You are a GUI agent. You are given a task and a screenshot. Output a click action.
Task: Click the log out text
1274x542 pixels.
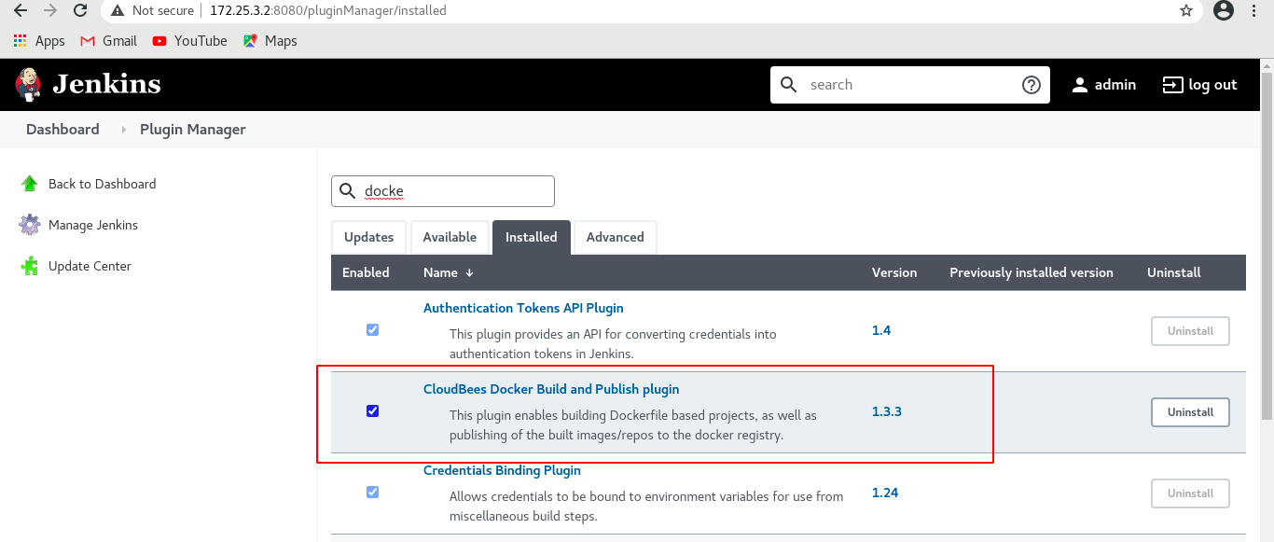pyautogui.click(x=1212, y=85)
